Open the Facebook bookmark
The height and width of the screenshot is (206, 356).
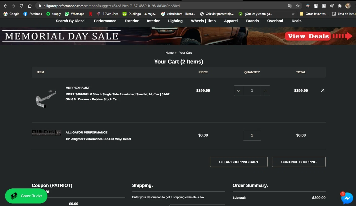click(33, 14)
